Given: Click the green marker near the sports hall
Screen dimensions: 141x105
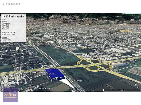Looking at the screenshot, I should click(x=118, y=61).
